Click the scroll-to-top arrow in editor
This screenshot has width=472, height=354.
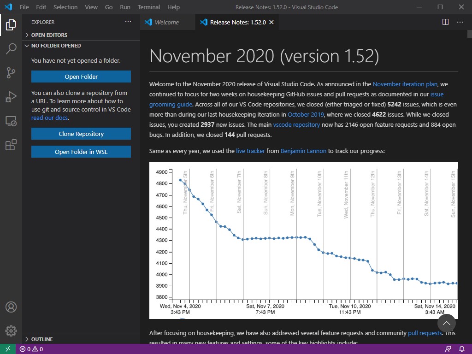pyautogui.click(x=446, y=323)
